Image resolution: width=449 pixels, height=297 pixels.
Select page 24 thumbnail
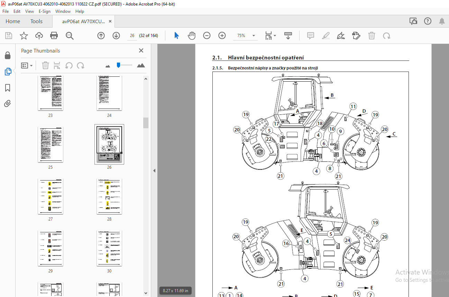point(109,93)
